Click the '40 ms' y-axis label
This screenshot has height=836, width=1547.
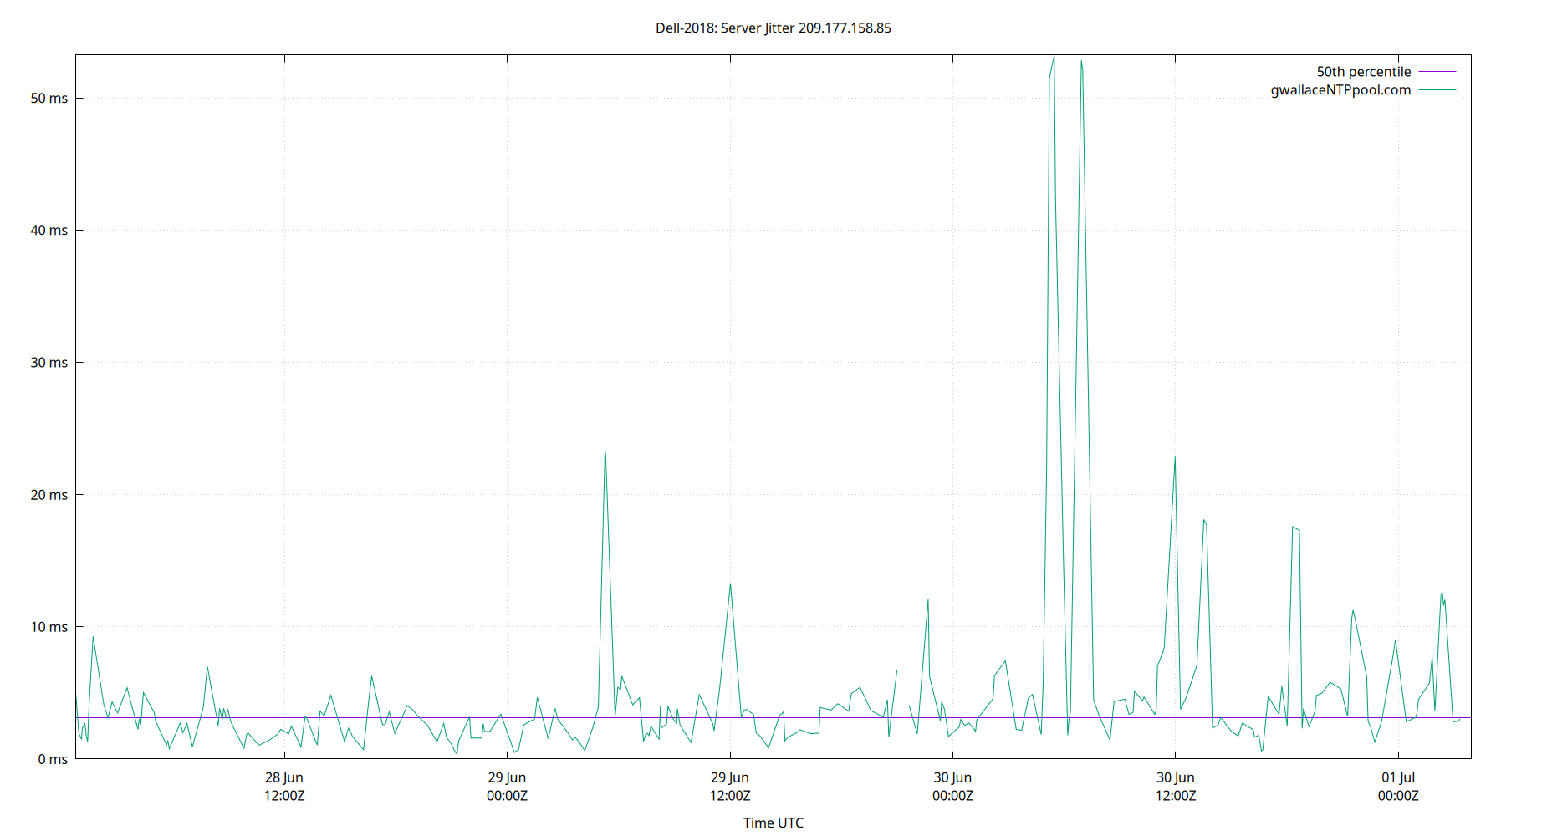49,231
